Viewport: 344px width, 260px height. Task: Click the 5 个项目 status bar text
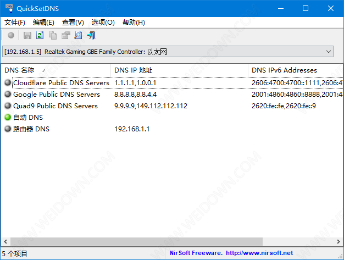(14, 253)
